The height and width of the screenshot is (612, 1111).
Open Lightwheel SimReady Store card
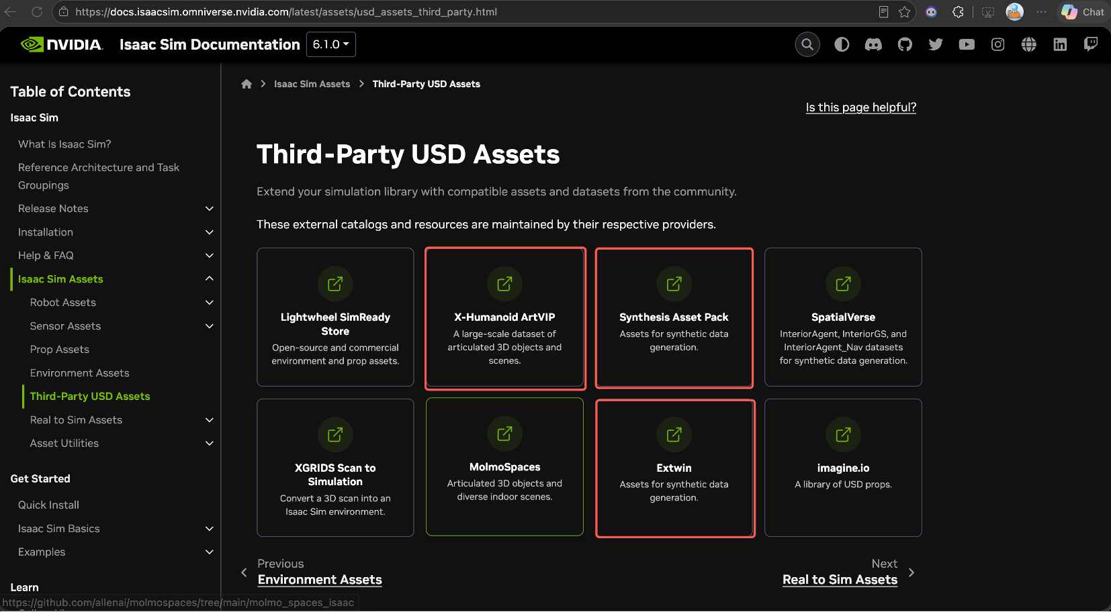335,317
